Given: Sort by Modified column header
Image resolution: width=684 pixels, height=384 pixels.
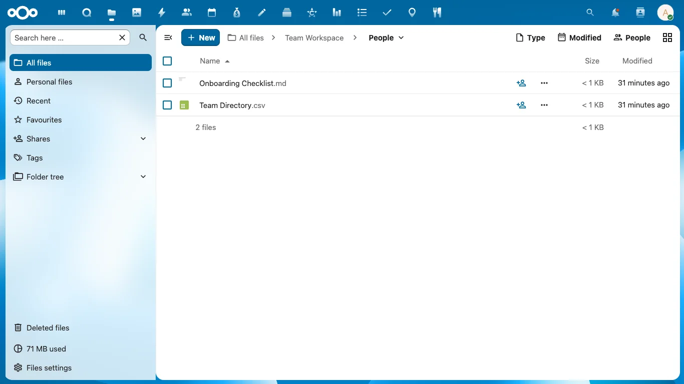Looking at the screenshot, I should point(637,61).
